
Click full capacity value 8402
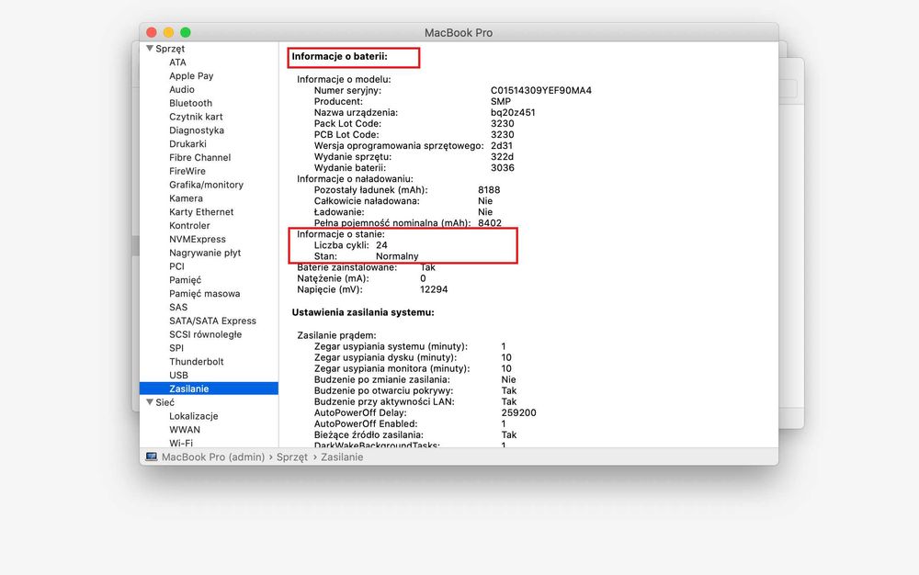[490, 223]
